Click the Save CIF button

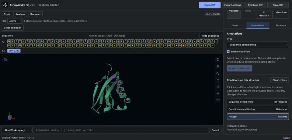(278, 5)
